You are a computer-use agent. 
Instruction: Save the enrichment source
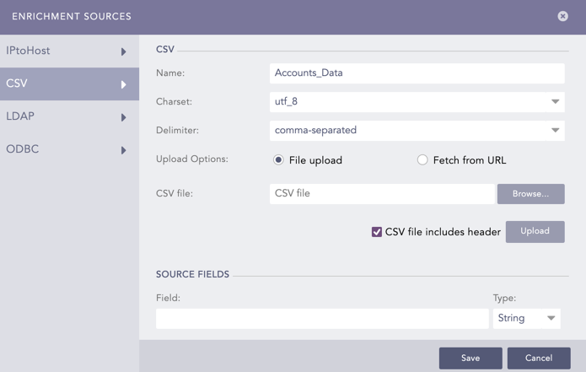coord(470,359)
